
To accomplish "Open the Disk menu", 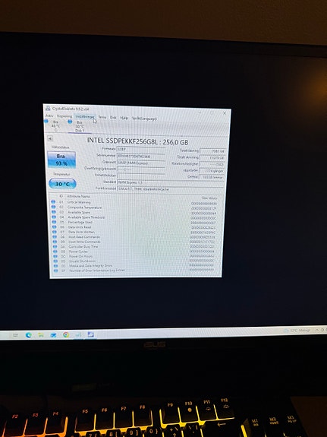I will click(113, 118).
